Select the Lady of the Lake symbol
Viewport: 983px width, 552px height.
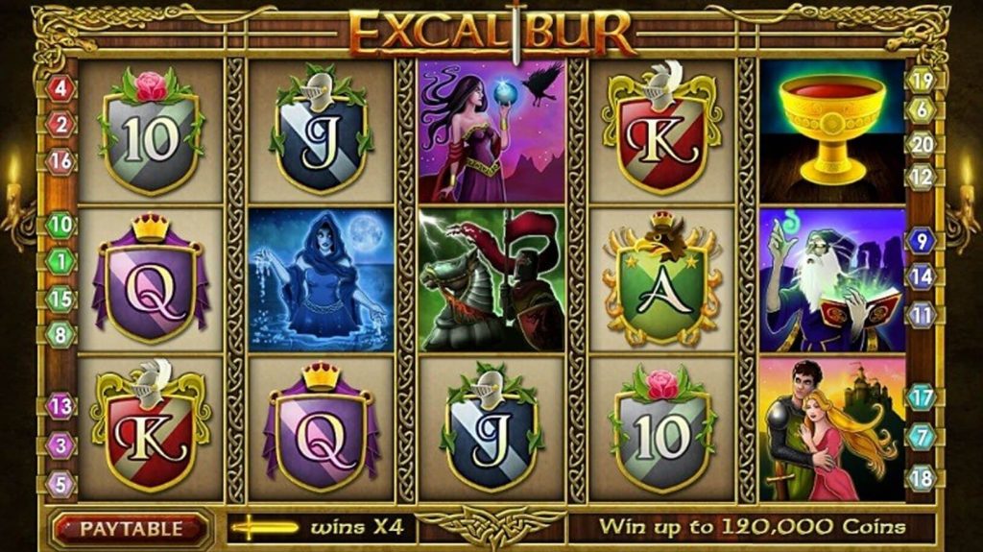322,280
